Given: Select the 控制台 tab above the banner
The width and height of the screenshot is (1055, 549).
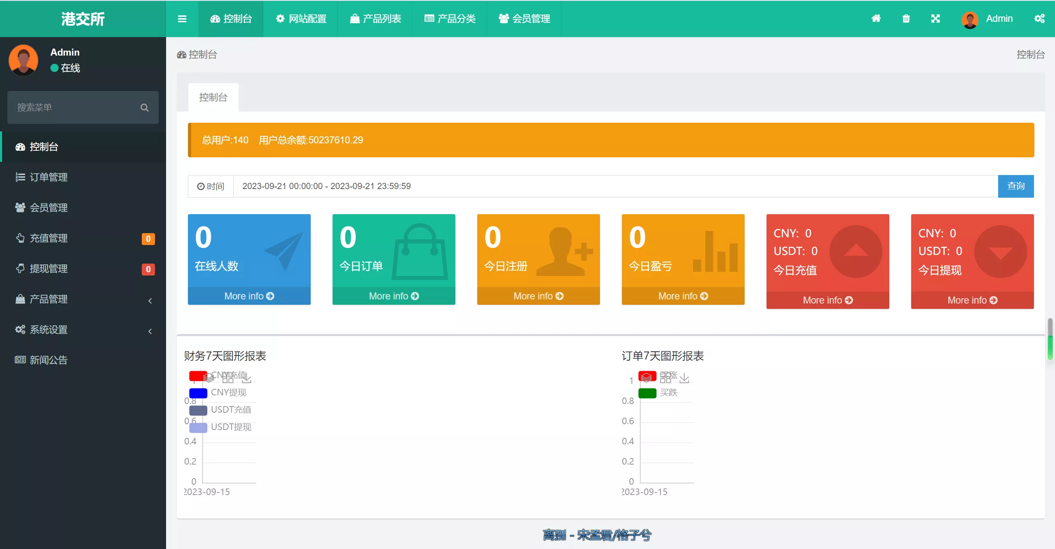Looking at the screenshot, I should tap(213, 98).
